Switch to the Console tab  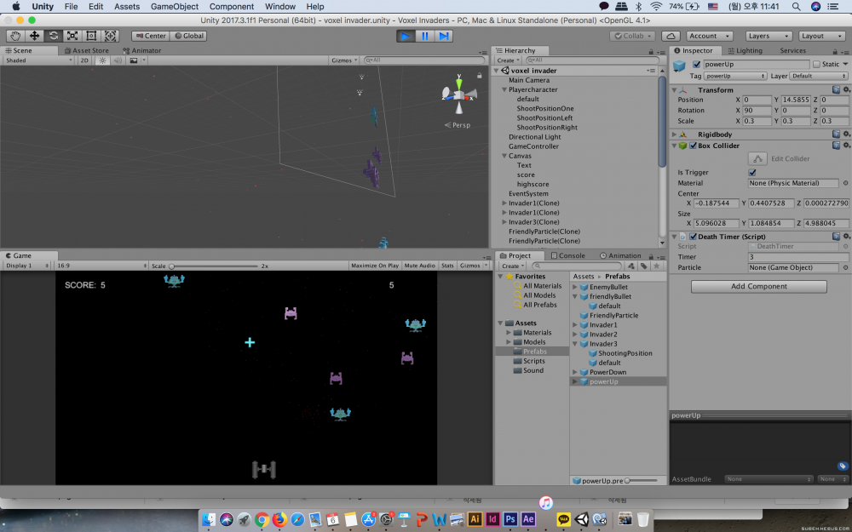[x=567, y=255]
